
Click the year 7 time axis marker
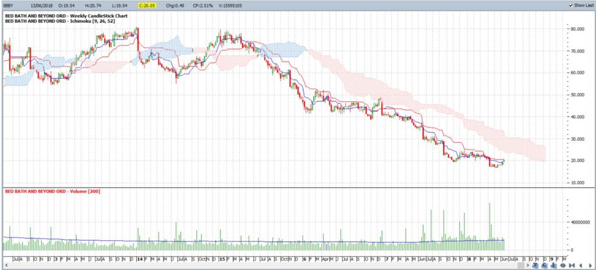(387, 259)
